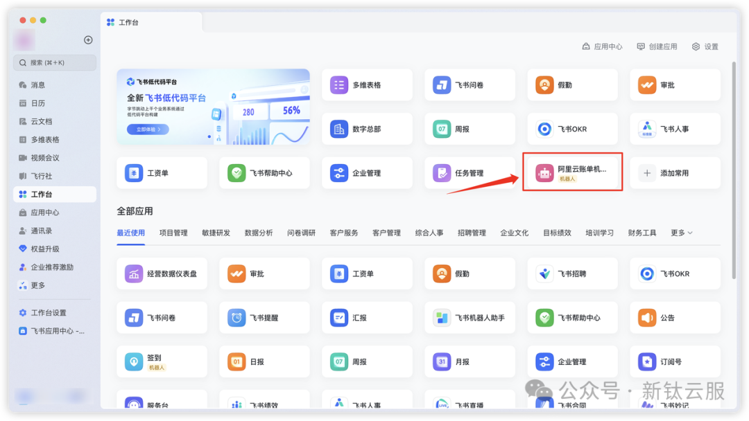The image size is (749, 421).
Task: Open 通讯录 in the sidebar
Action: [55, 231]
